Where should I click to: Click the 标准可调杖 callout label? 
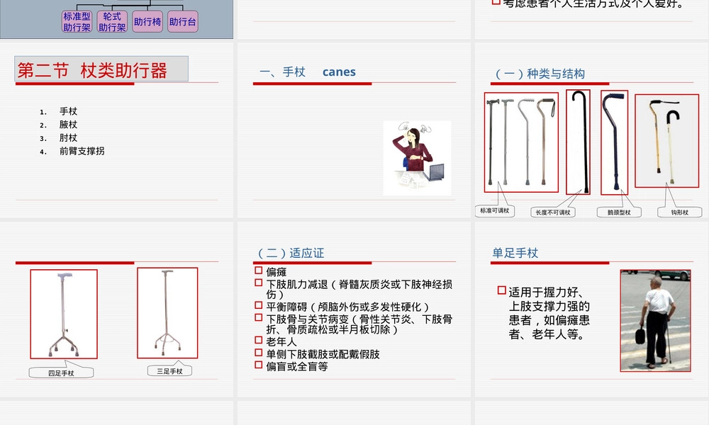(x=495, y=210)
